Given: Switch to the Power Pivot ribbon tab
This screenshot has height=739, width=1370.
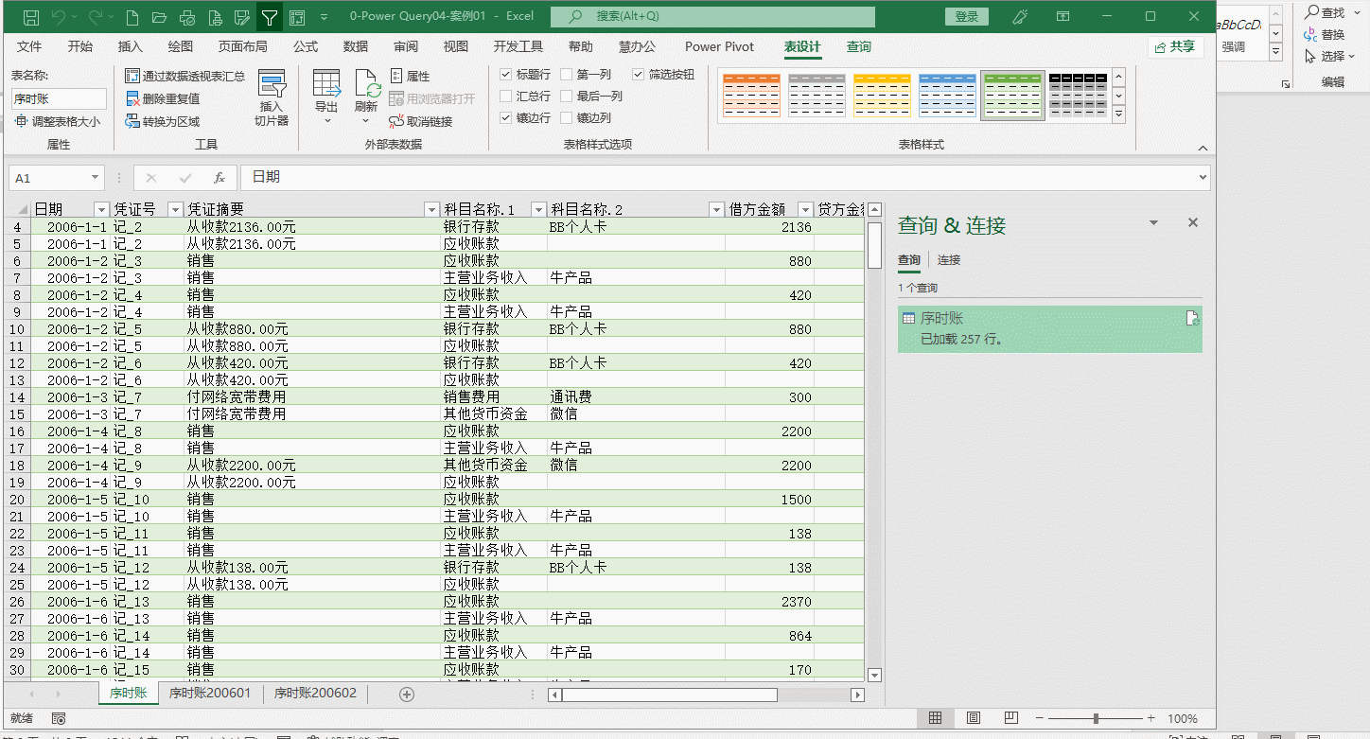Looking at the screenshot, I should (719, 46).
